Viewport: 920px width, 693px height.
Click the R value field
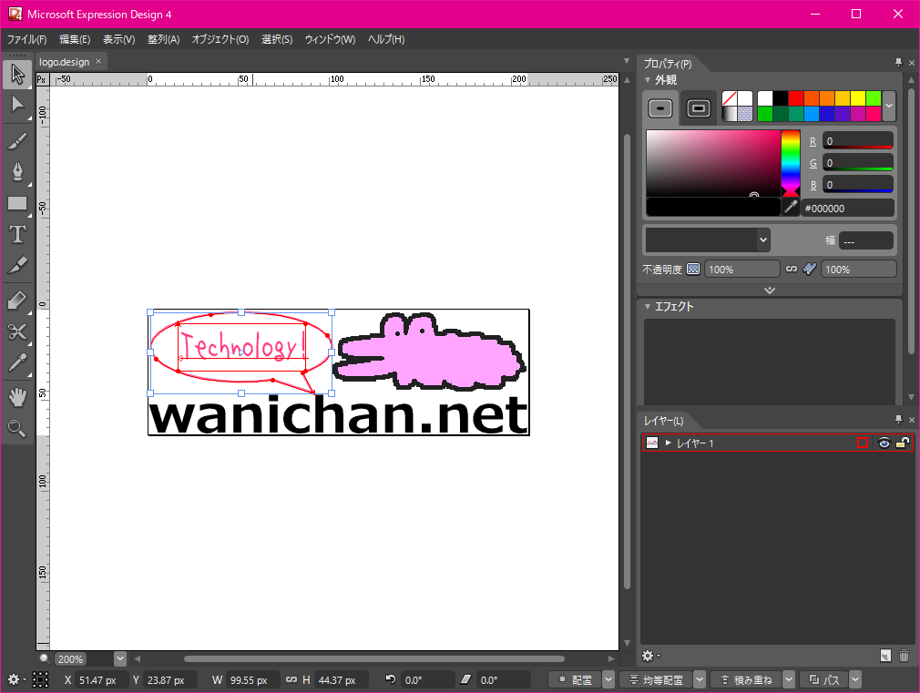858,141
